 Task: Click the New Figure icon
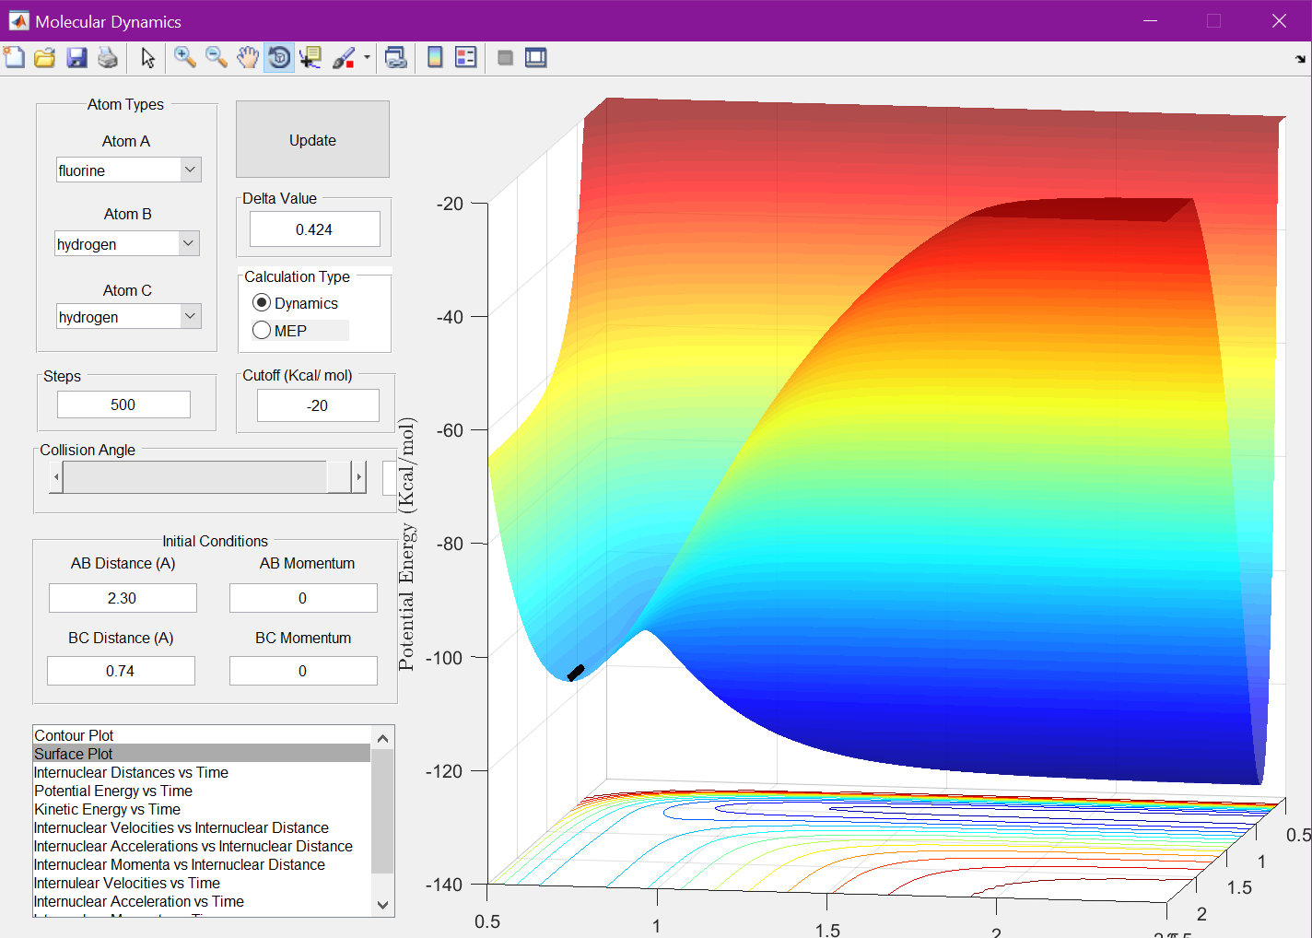coord(15,58)
